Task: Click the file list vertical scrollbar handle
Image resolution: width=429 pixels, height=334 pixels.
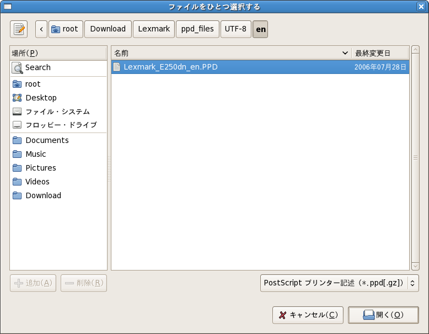Action: point(415,158)
